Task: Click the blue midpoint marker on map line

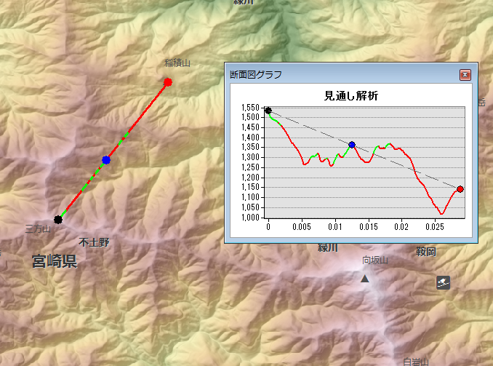Action: (x=106, y=160)
